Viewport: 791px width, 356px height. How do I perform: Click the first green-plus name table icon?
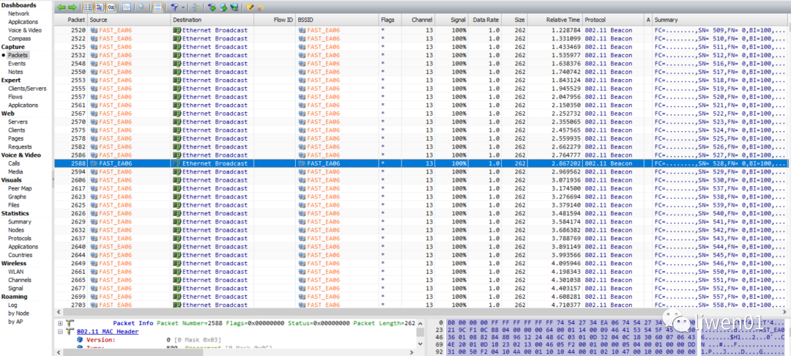(212, 7)
